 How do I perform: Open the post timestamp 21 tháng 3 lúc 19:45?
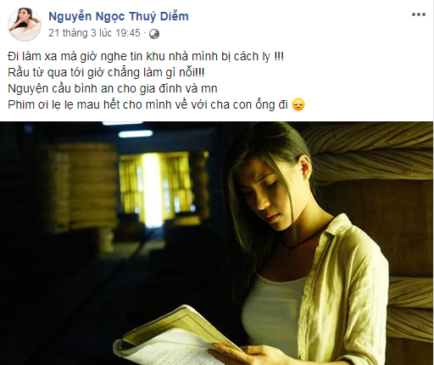click(x=94, y=33)
